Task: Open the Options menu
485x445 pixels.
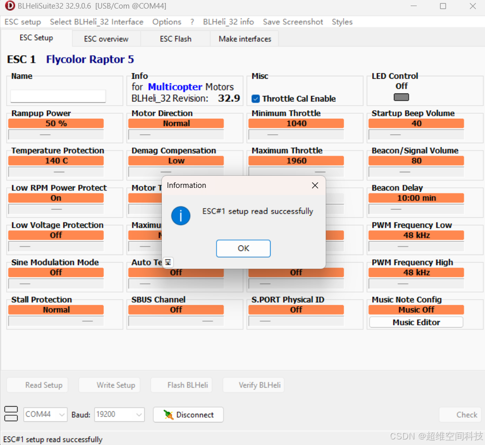Action: pos(167,22)
